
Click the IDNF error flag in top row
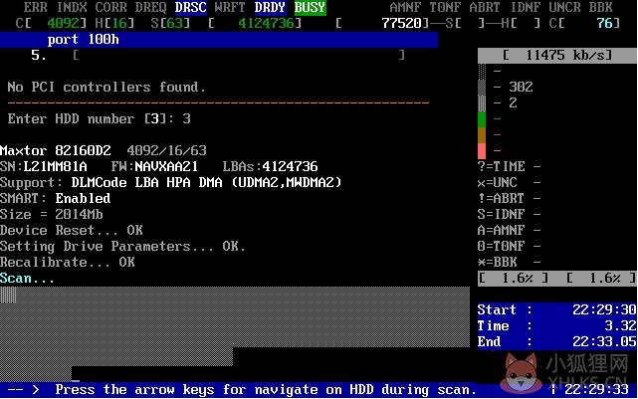pos(525,7)
